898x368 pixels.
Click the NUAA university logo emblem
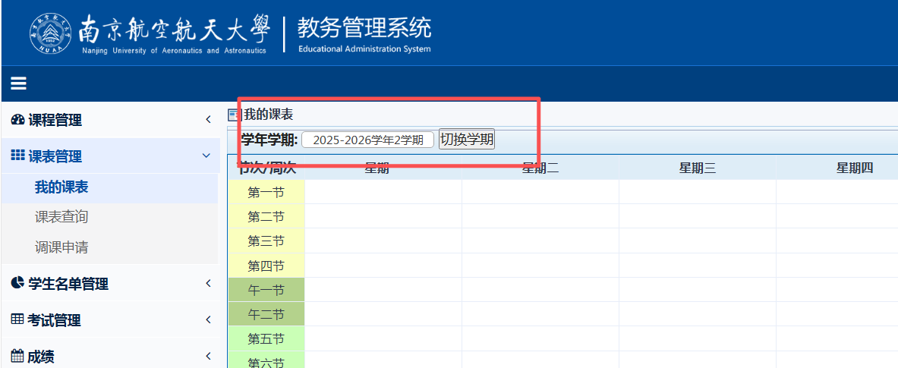pyautogui.click(x=50, y=33)
